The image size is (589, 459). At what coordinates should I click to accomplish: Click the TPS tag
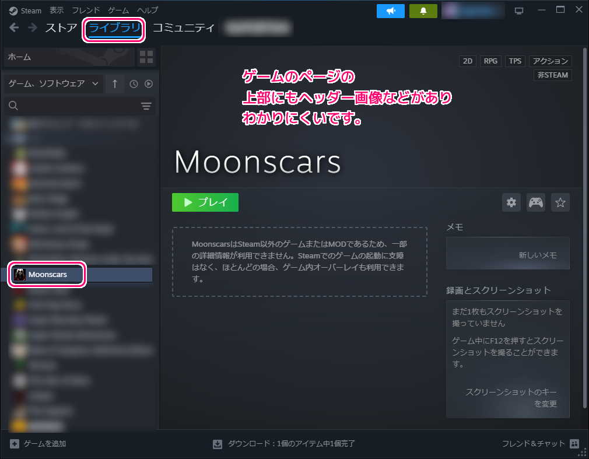515,61
